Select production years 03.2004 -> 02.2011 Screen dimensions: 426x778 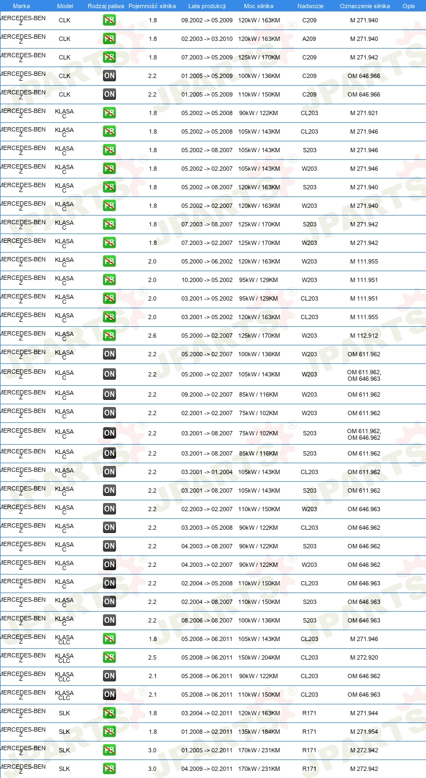(207, 713)
